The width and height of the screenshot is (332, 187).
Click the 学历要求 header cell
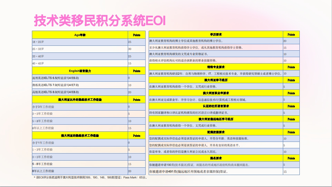click(x=216, y=34)
